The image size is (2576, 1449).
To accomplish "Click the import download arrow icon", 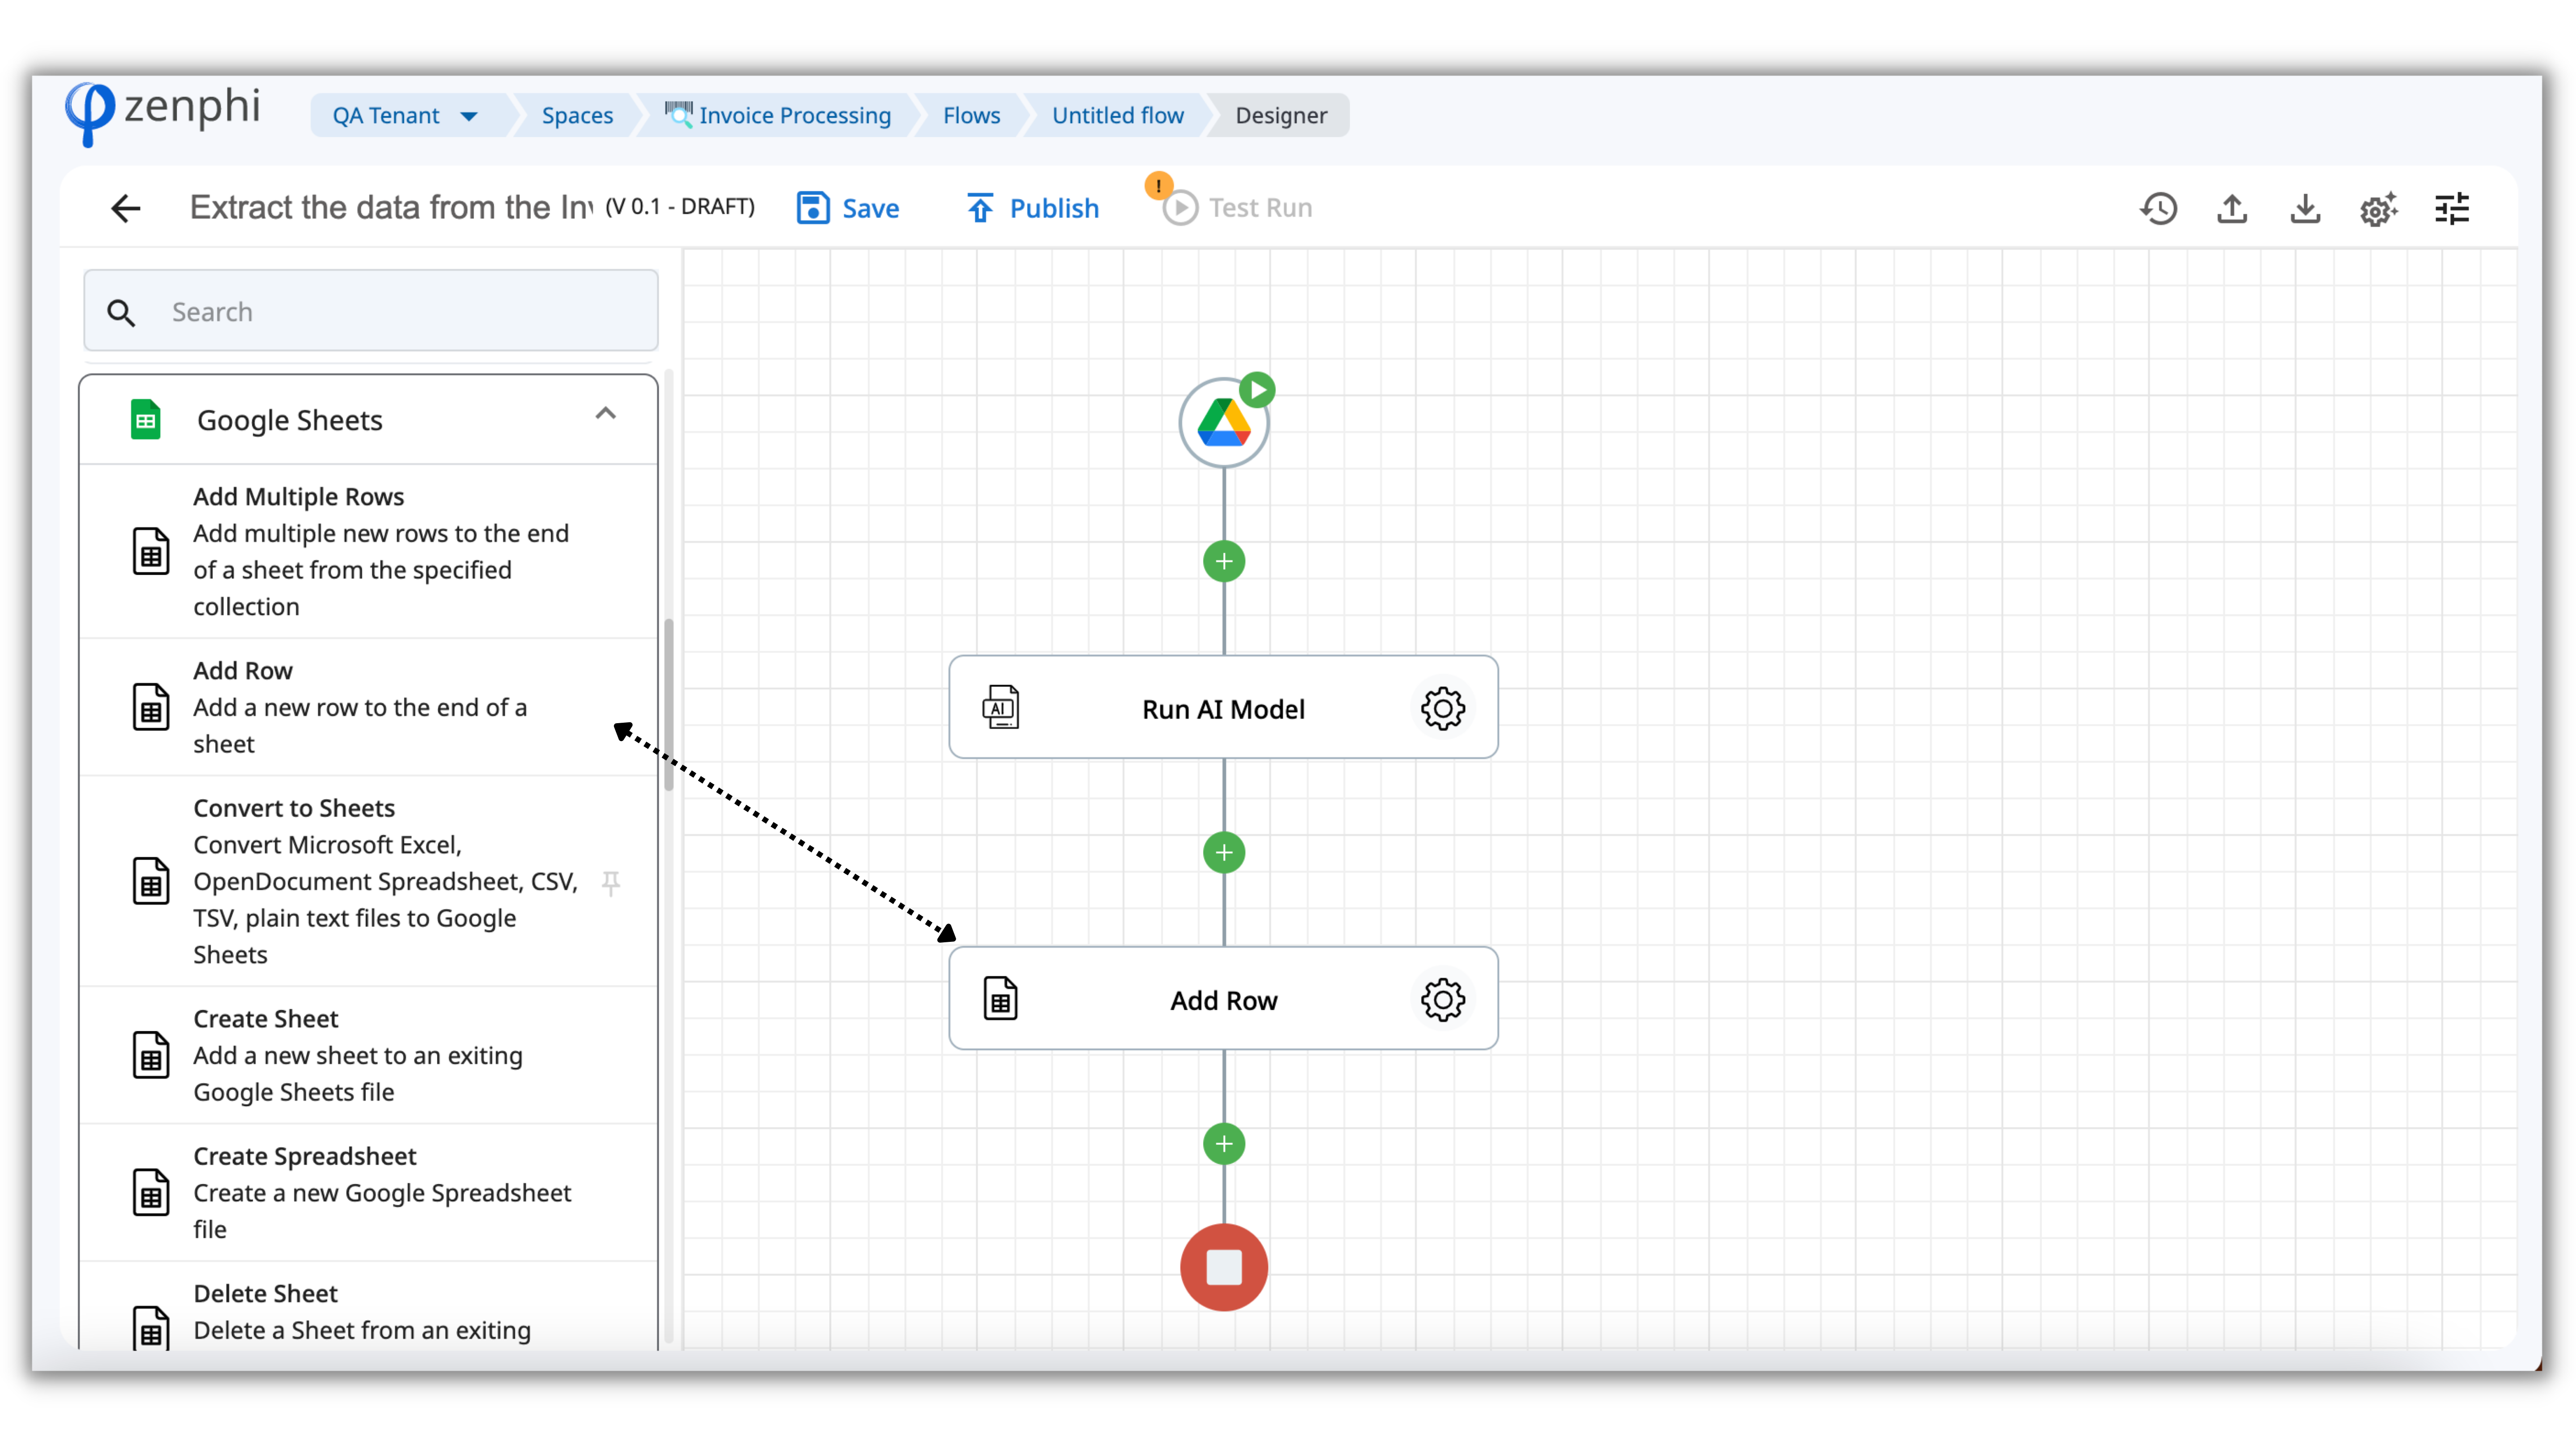I will 2305,208.
